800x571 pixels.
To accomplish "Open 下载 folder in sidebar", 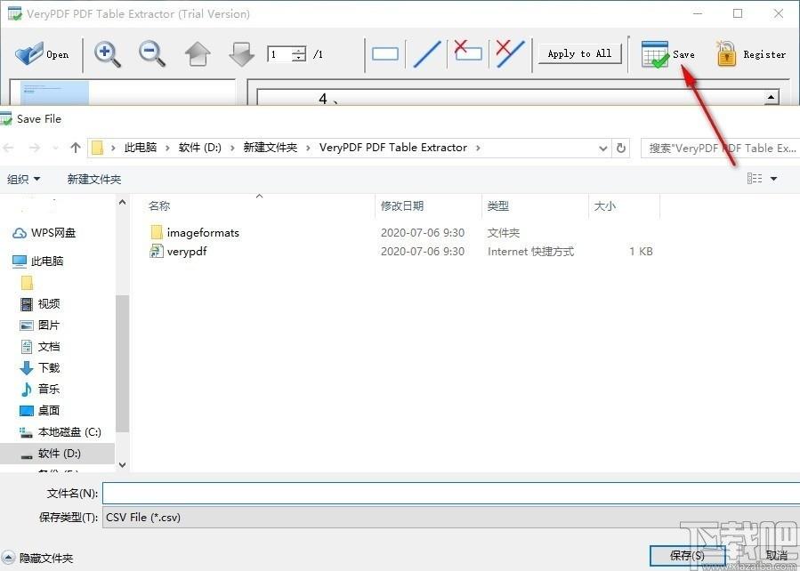I will [x=40, y=367].
